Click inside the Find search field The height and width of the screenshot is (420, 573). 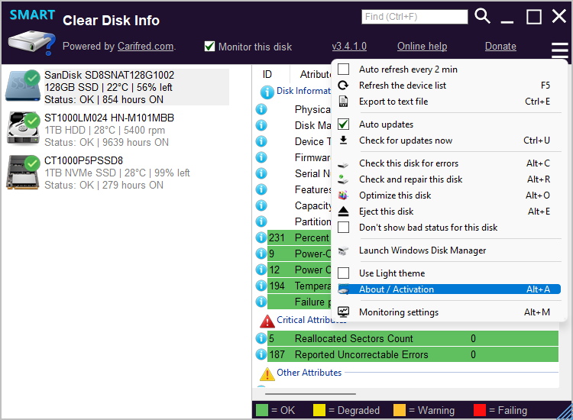click(414, 17)
